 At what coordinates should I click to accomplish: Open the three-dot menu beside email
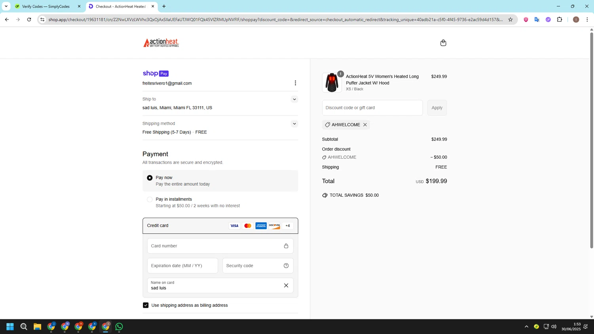coord(295,83)
